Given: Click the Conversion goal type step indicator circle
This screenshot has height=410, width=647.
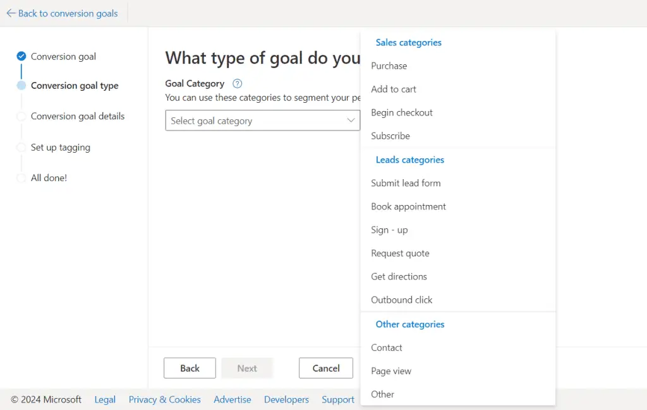Looking at the screenshot, I should (x=20, y=86).
